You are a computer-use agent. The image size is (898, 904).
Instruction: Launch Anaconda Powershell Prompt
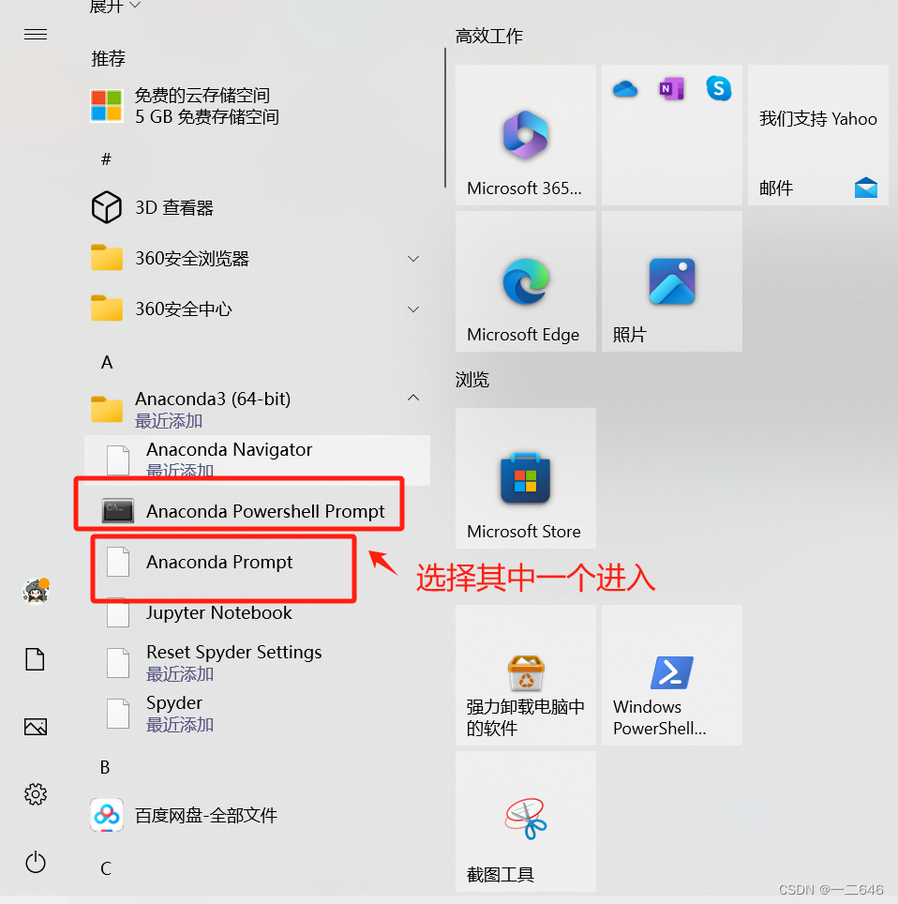tap(257, 511)
